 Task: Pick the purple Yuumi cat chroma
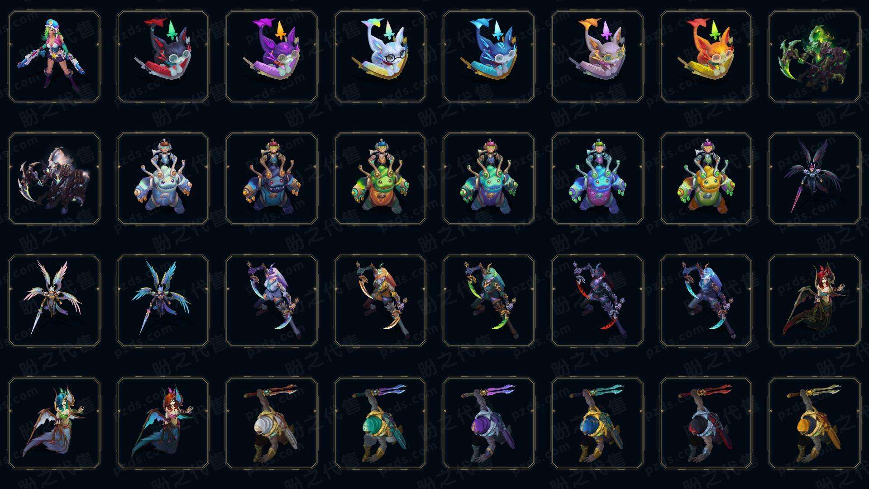coord(272,56)
